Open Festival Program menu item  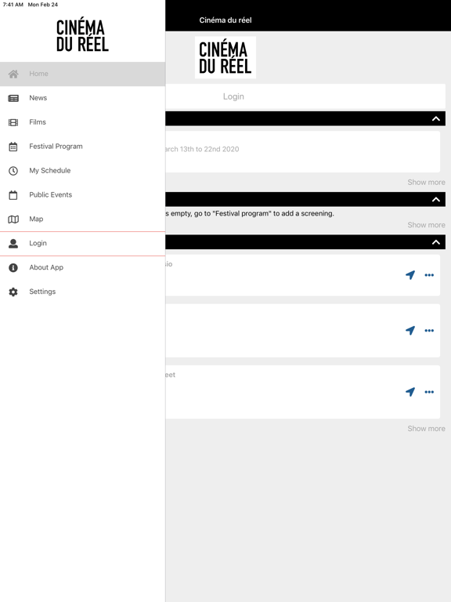(x=82, y=147)
